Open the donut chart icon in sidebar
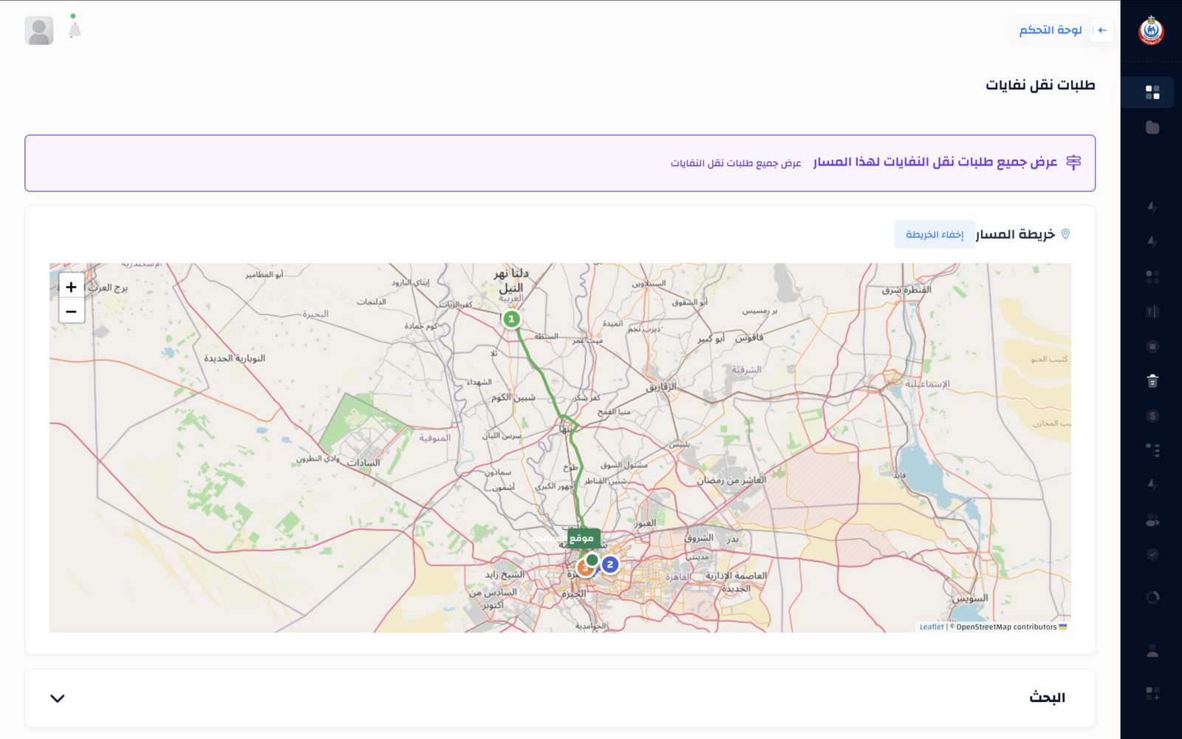 click(1152, 597)
